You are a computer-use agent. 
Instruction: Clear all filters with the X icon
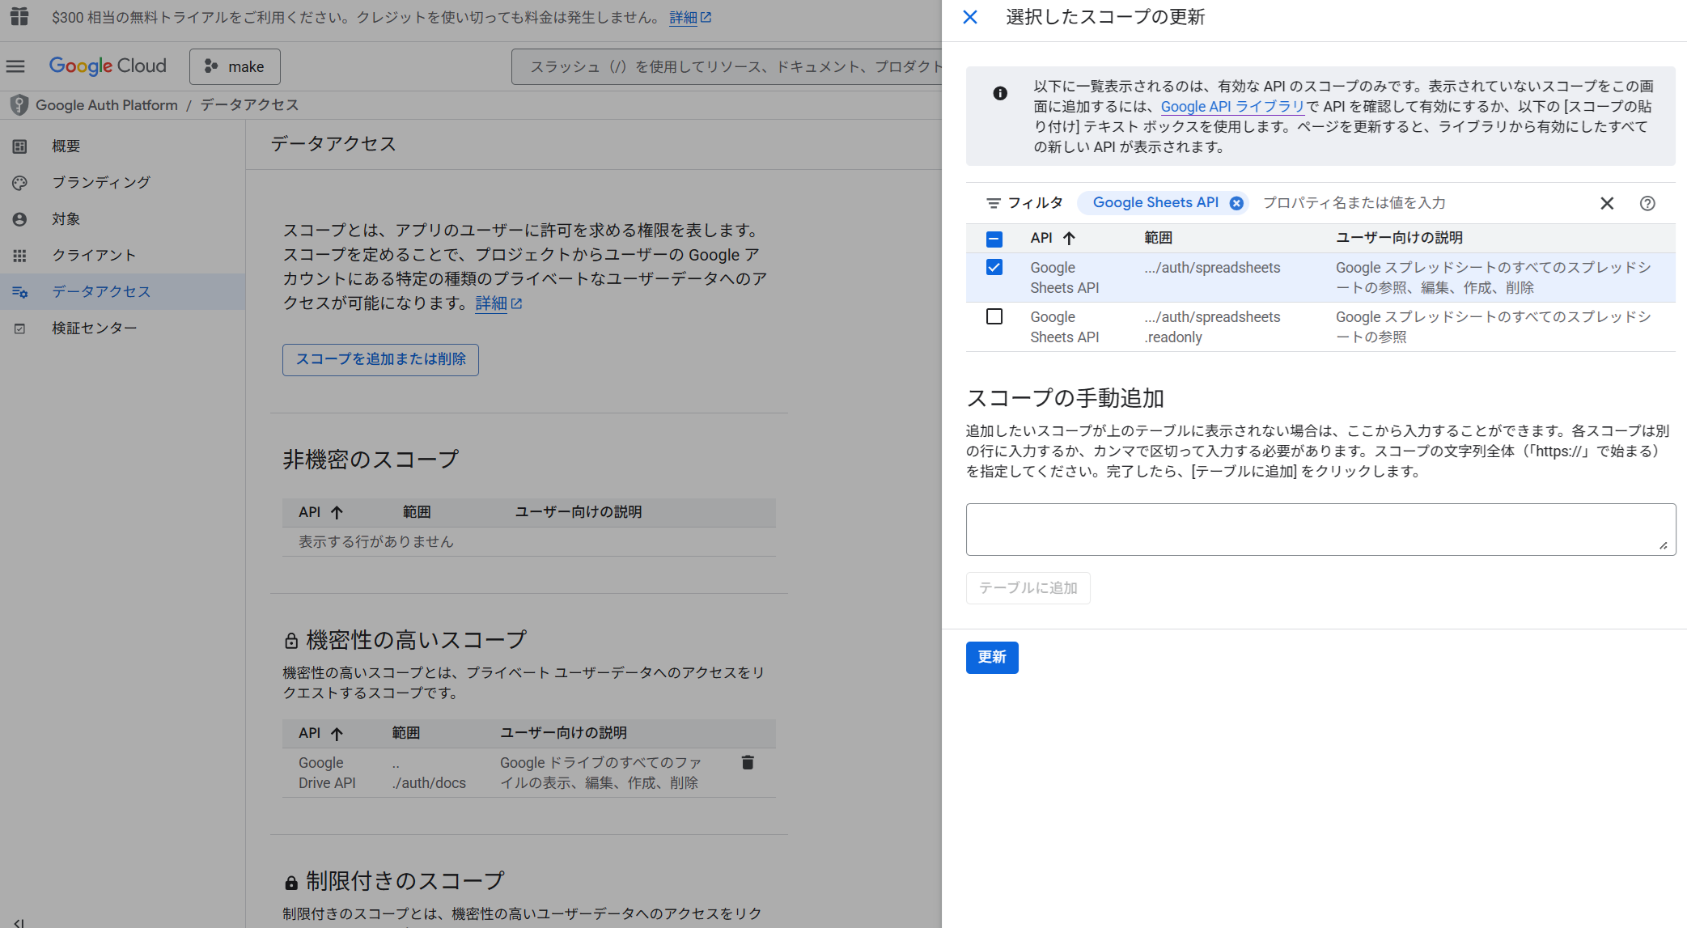[x=1607, y=203]
